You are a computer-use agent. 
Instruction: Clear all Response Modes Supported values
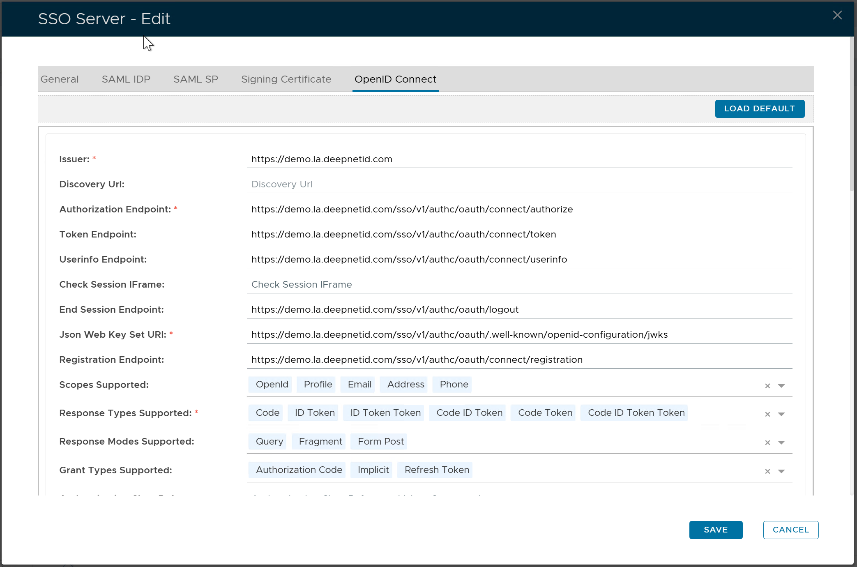(x=767, y=443)
